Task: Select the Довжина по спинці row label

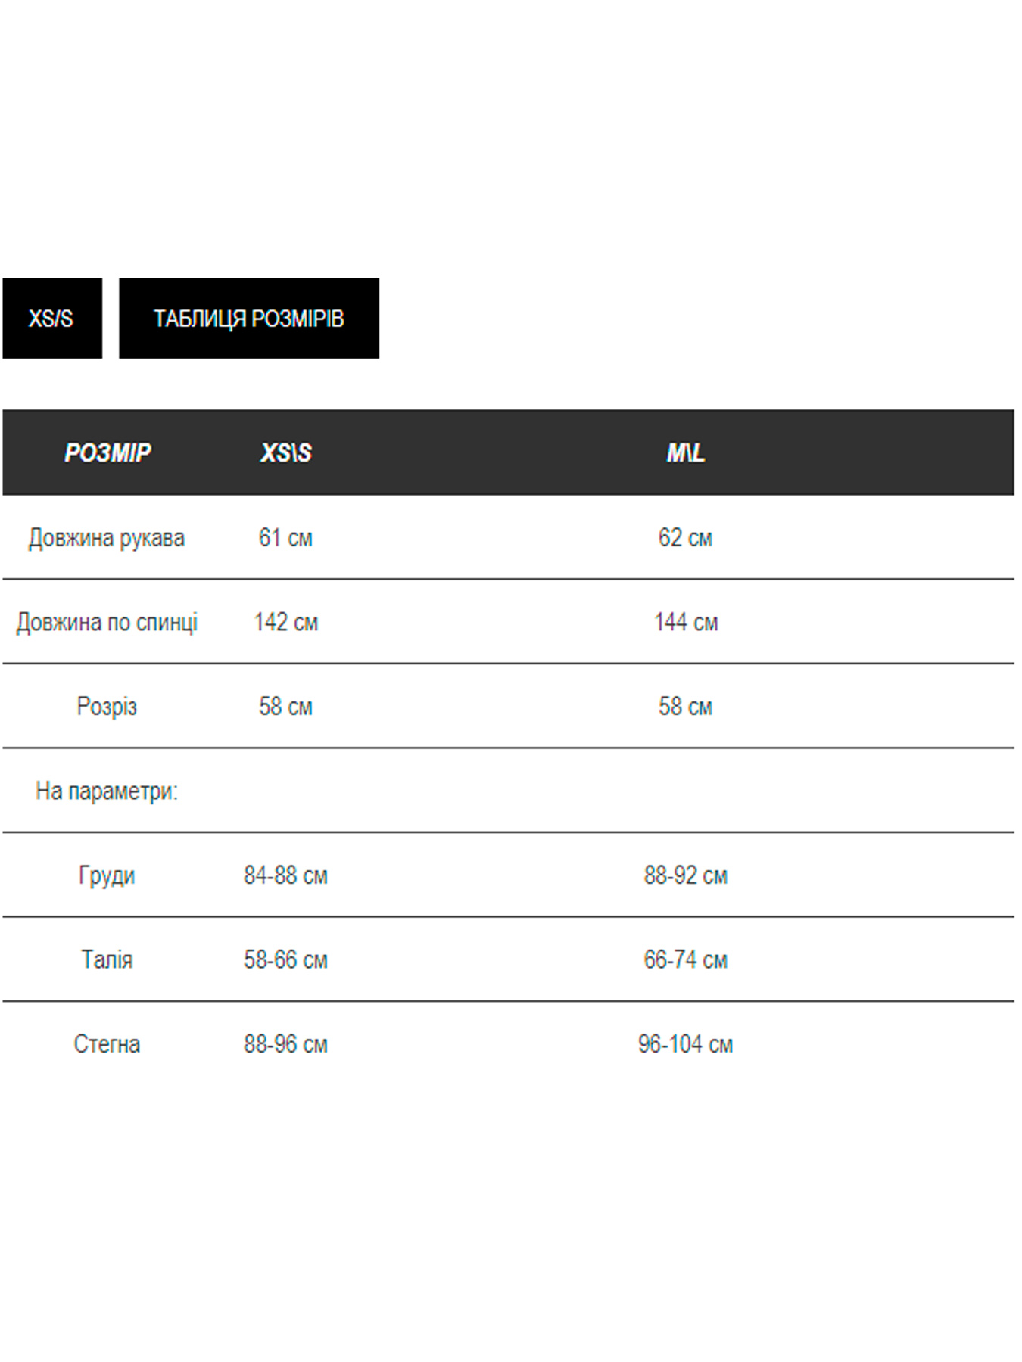Action: pyautogui.click(x=107, y=622)
